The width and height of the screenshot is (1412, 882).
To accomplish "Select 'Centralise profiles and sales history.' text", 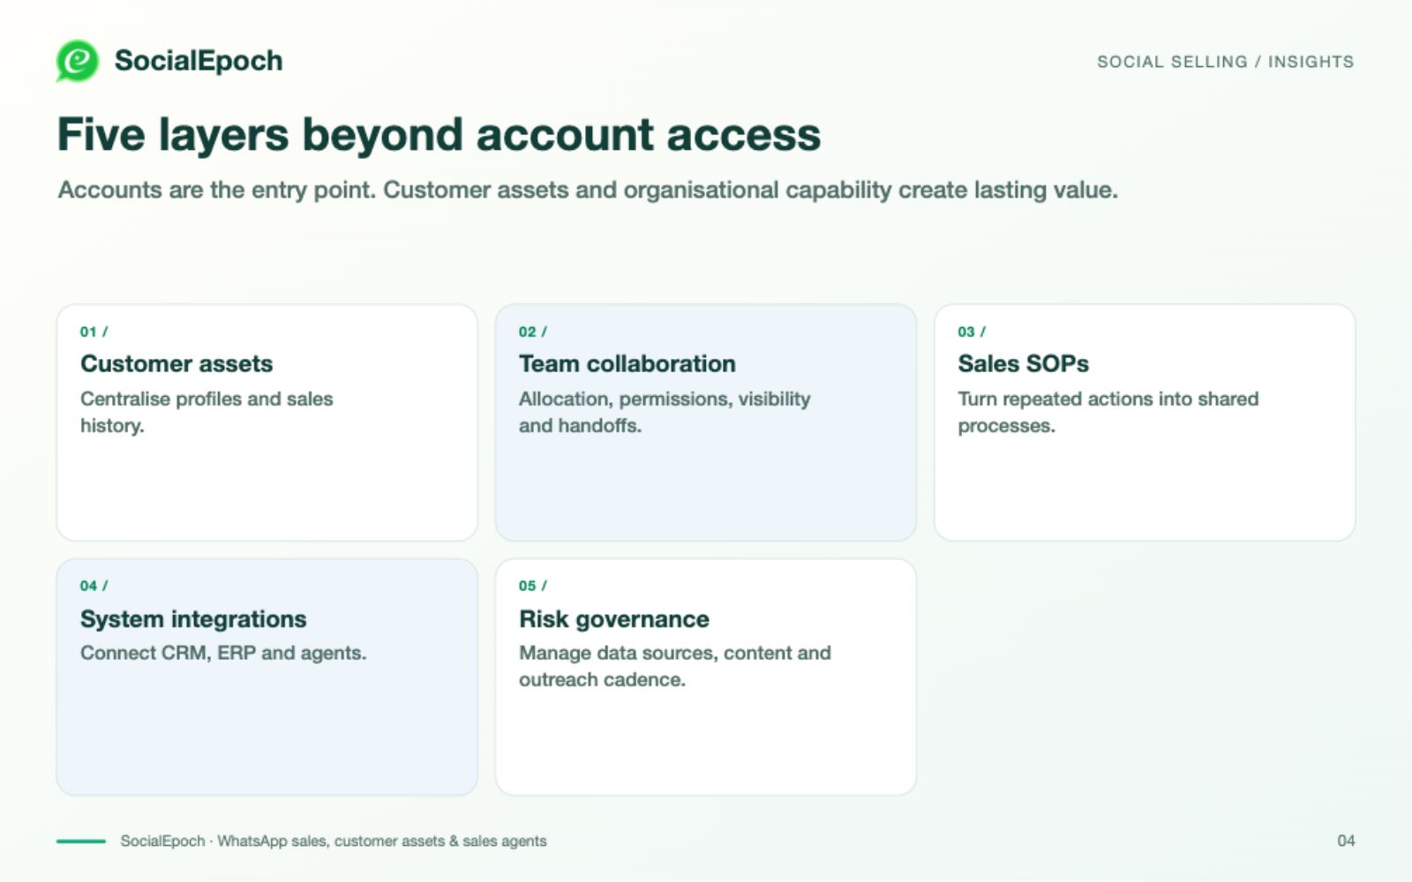I will tap(207, 412).
